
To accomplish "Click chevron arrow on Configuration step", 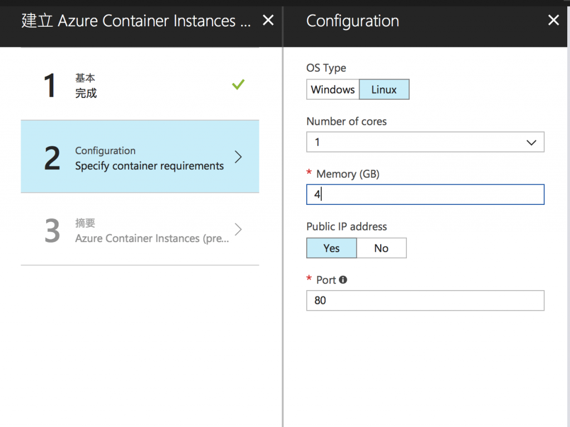I will pos(238,157).
